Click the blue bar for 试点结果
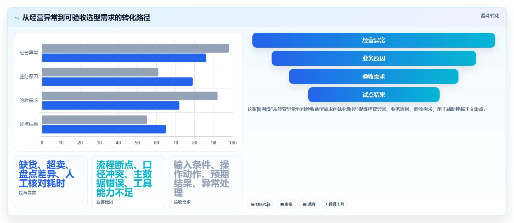514x223 pixels. tap(104, 129)
